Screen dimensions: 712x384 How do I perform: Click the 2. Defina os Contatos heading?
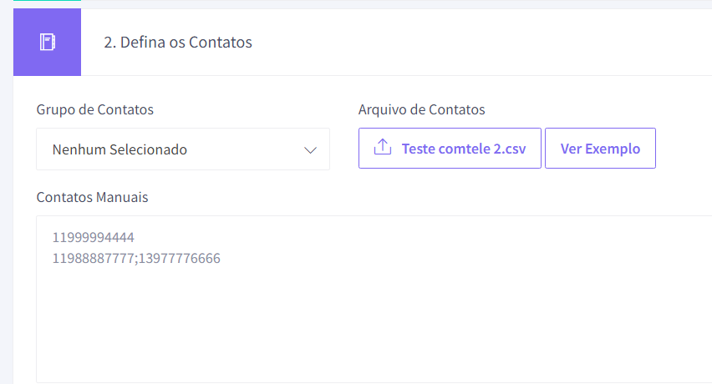(x=178, y=43)
